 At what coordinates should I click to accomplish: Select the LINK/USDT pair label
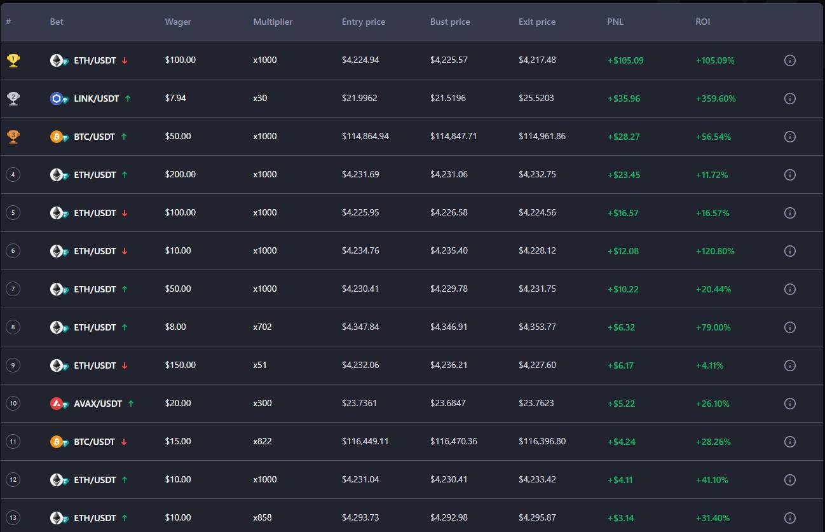[x=97, y=99]
